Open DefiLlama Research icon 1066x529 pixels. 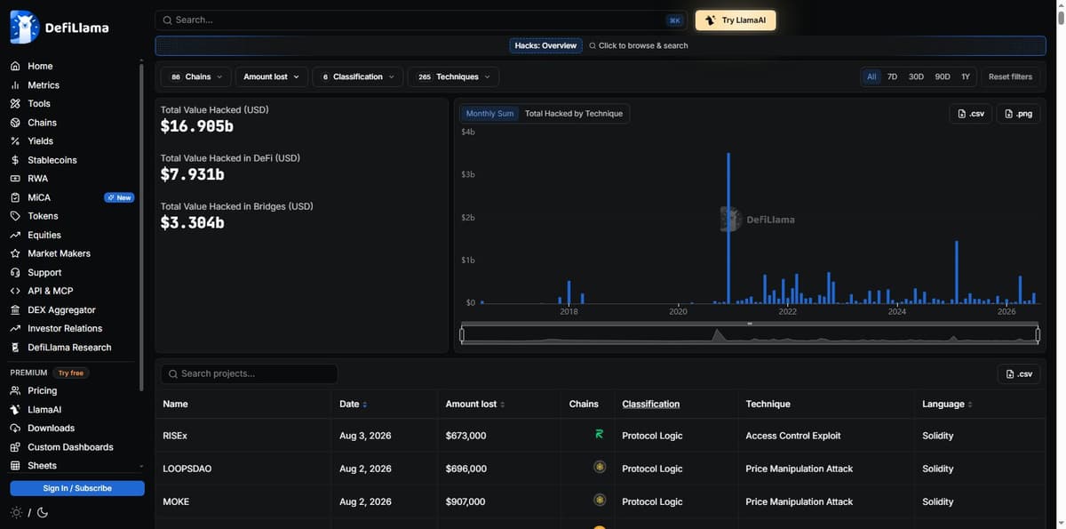[15, 347]
